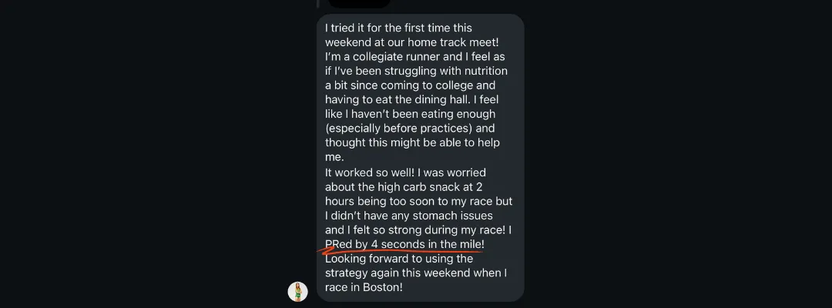
Task: Click the sender's profile avatar
Action: [297, 291]
